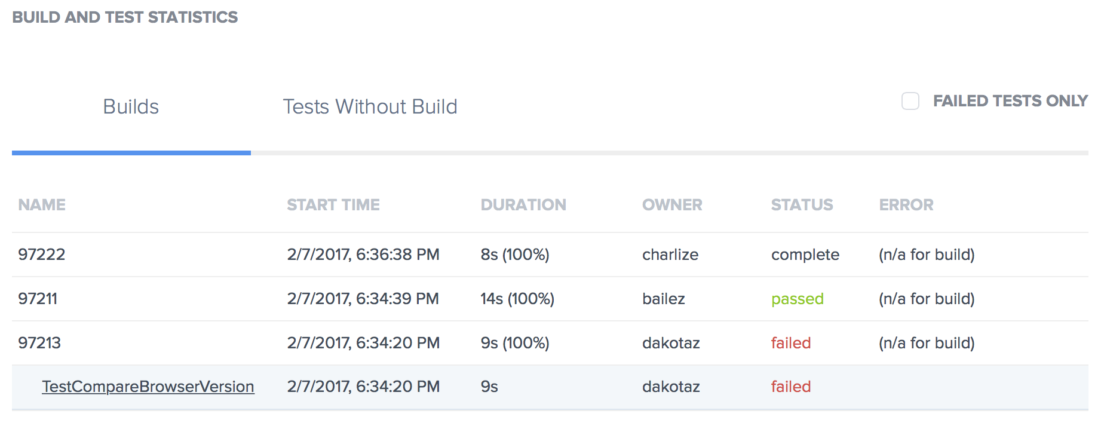Collapse build 97213 row
Screen dimensions: 1104x429
tap(39, 343)
